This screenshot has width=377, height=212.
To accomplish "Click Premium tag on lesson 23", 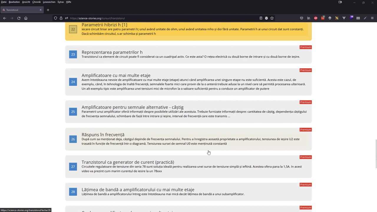I will click(x=305, y=47).
